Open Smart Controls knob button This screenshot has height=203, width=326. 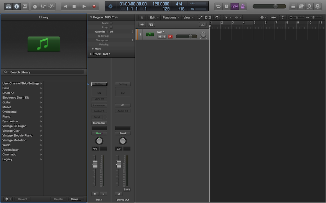(x=35, y=6)
